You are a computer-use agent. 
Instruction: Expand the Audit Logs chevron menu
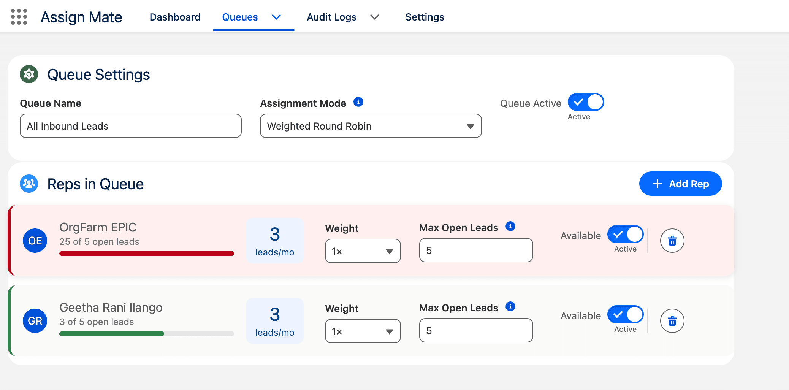375,17
